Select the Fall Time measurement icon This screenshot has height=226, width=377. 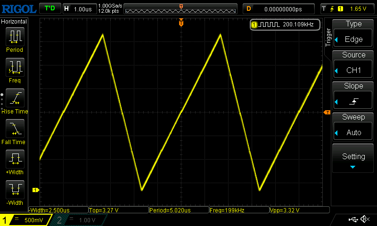(x=15, y=129)
